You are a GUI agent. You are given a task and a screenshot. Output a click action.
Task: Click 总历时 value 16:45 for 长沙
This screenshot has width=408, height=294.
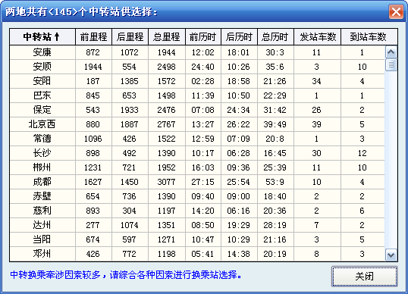275,153
